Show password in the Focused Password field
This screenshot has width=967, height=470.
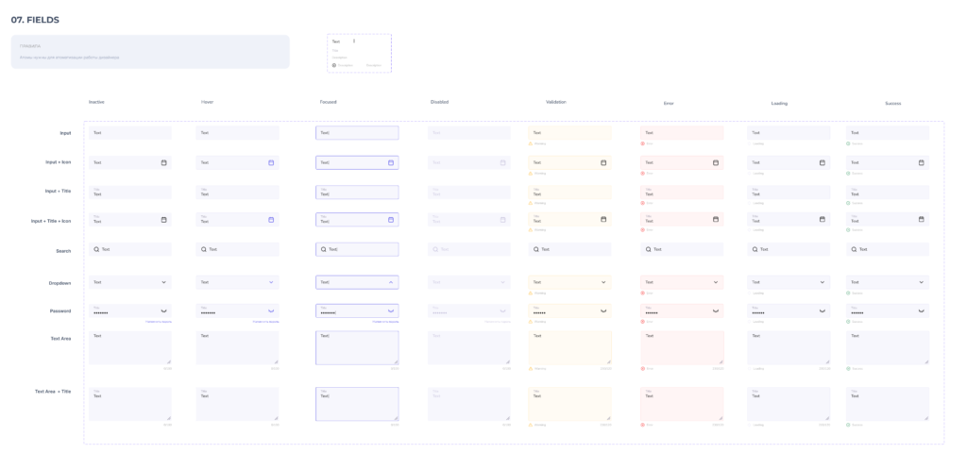point(391,311)
